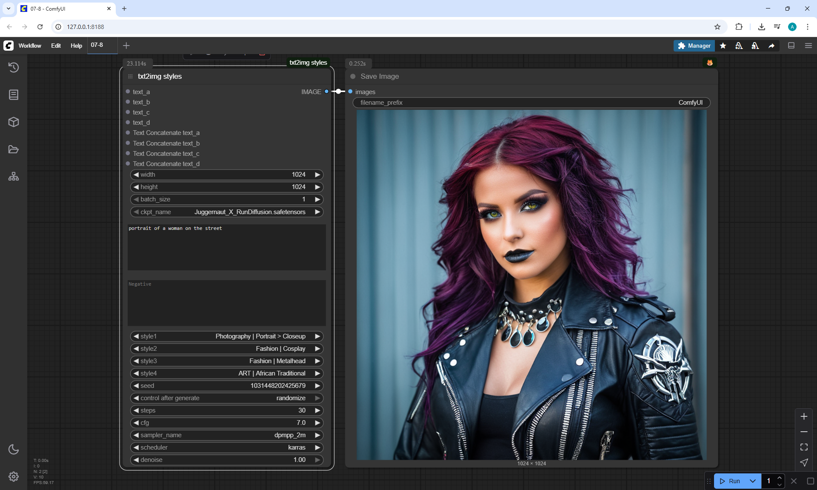
Task: Increase the width value with right arrow
Action: pyautogui.click(x=317, y=175)
